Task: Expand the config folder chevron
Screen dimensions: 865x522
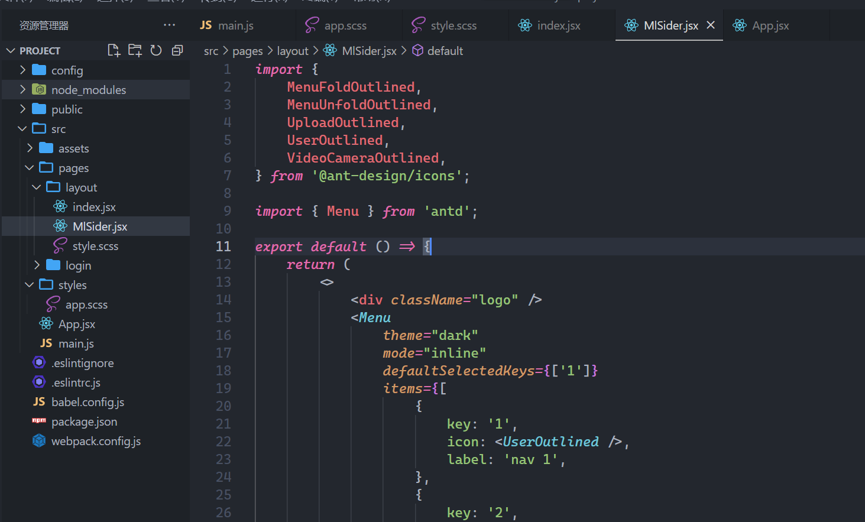Action: click(x=22, y=70)
